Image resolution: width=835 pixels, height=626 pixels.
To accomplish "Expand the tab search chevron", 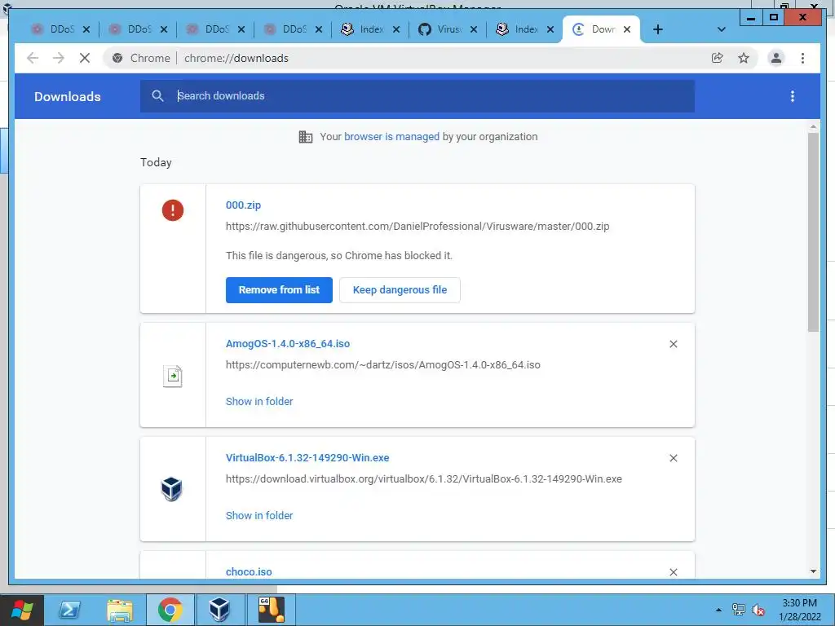I will 721,29.
